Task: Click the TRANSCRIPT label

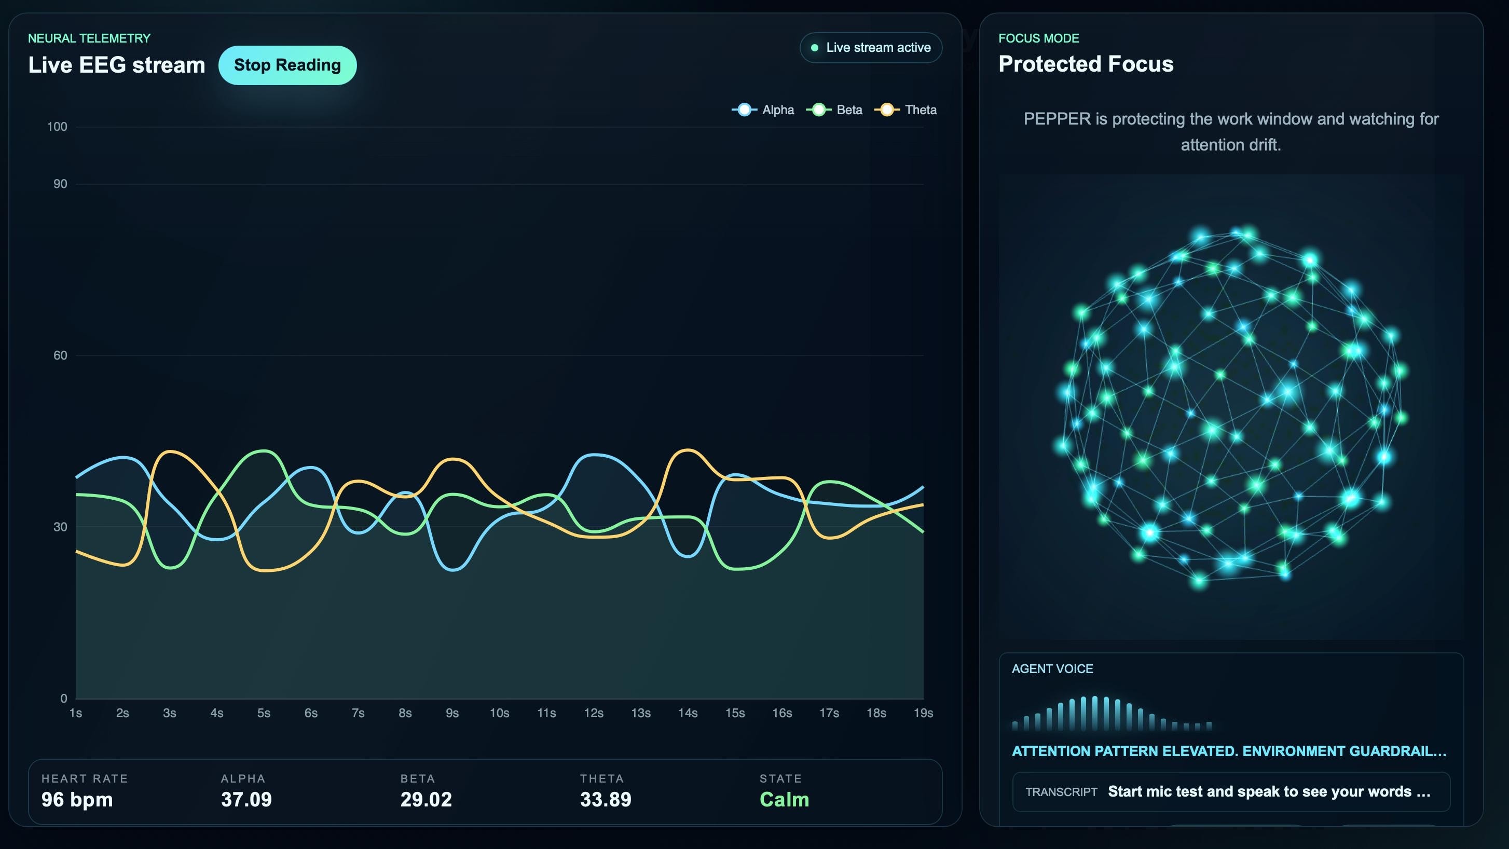Action: coord(1061,792)
